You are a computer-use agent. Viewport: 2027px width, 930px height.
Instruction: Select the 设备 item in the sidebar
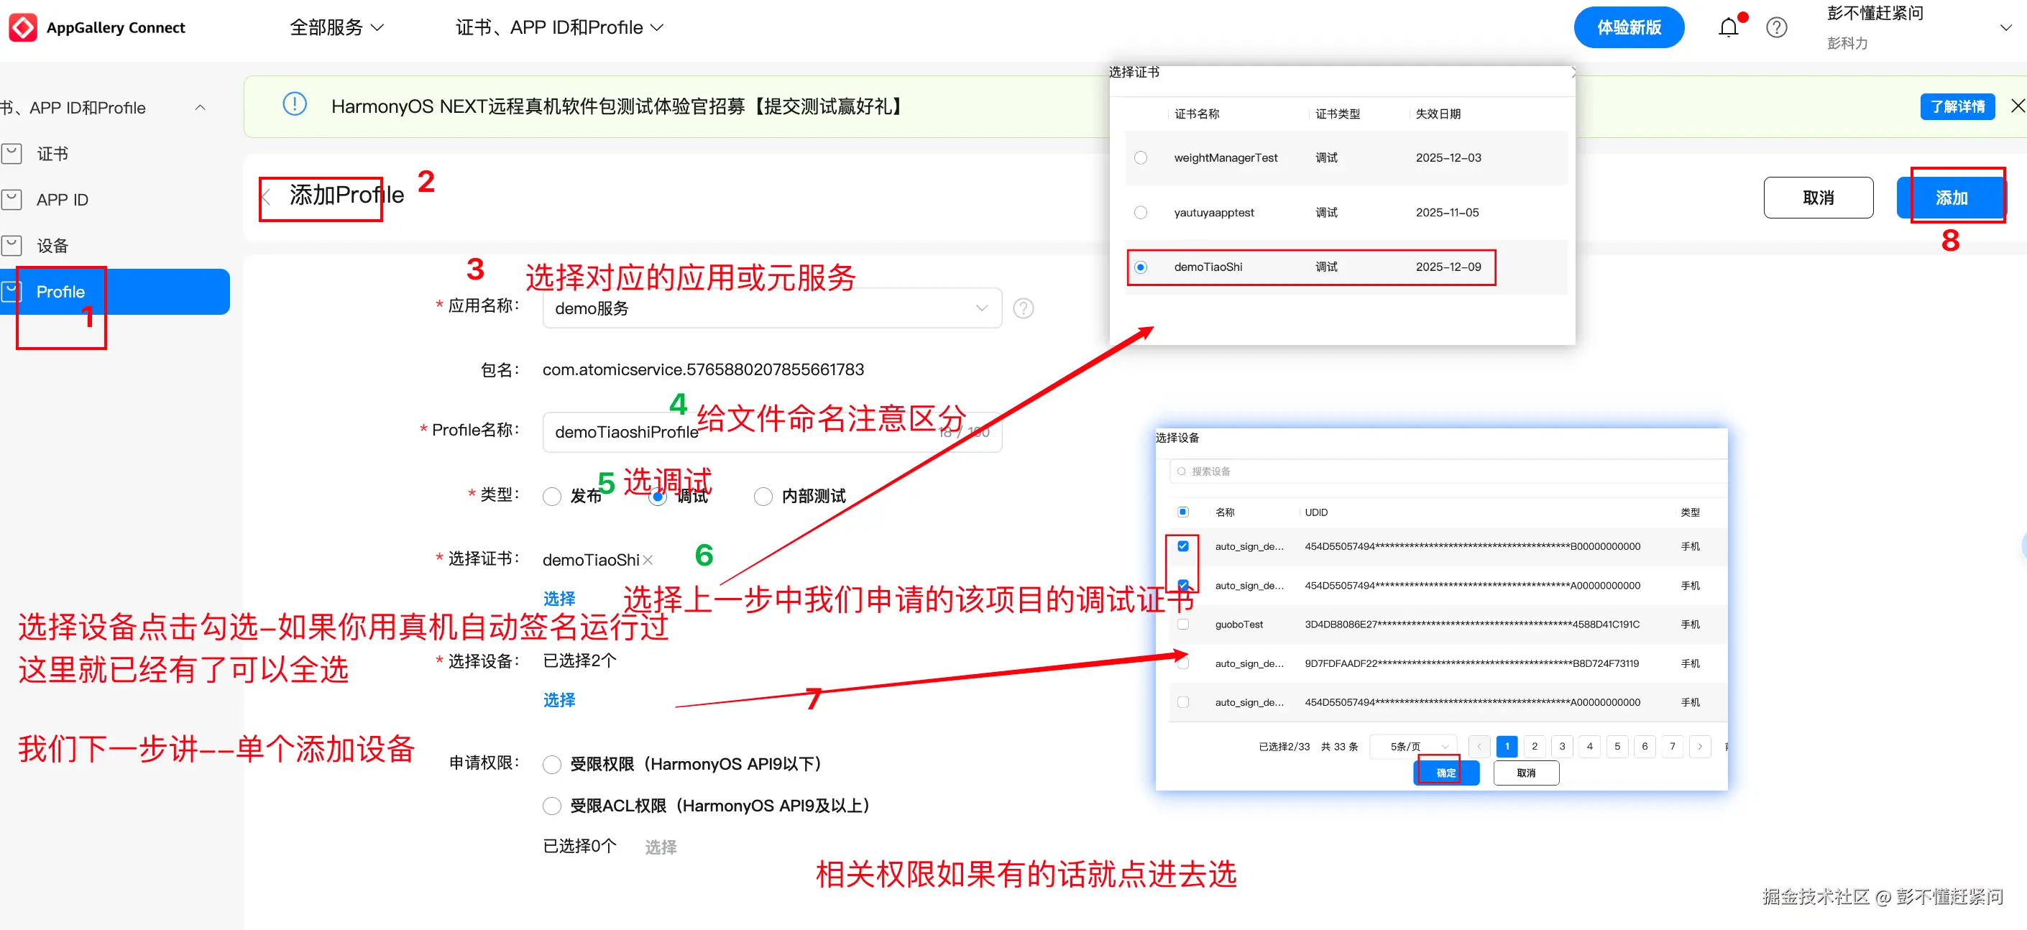(x=52, y=244)
